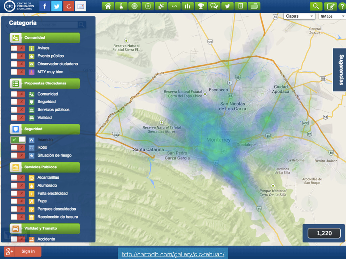Click the Ciudad Apodaca map label

tap(280, 89)
